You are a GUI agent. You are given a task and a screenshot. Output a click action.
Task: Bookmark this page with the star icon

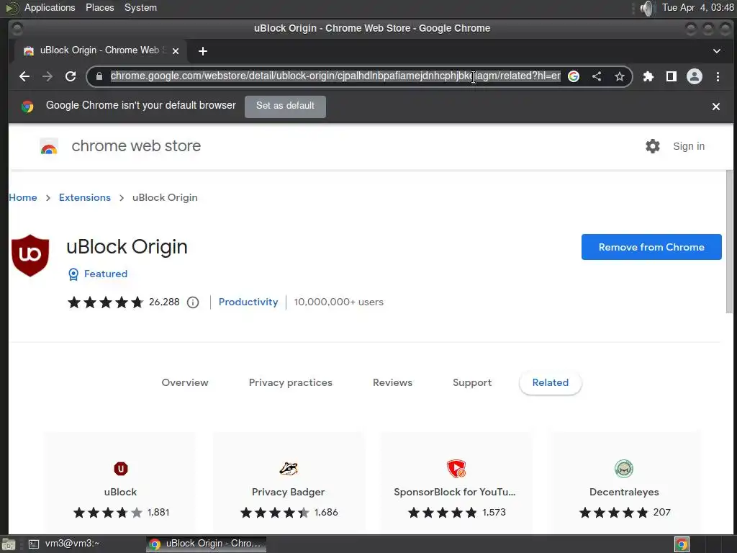click(x=620, y=76)
